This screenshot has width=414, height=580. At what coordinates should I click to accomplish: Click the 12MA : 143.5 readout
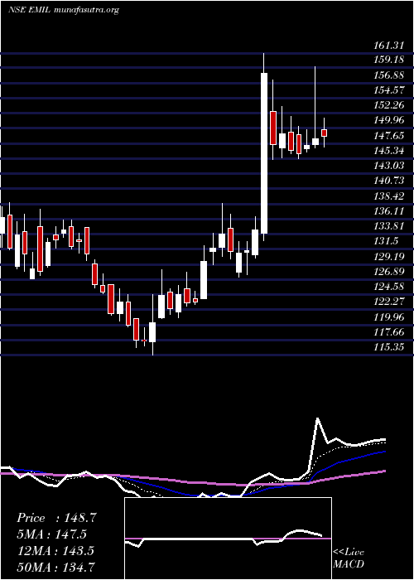56,551
